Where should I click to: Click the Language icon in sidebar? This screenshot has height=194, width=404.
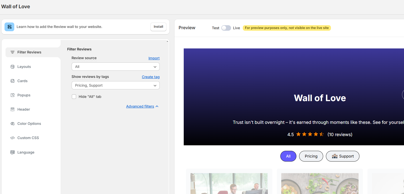(13, 152)
